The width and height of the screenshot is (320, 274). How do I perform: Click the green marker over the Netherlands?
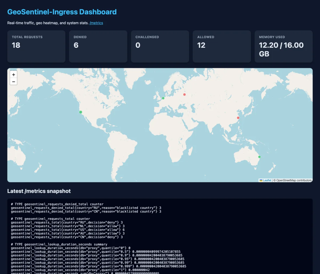point(163,98)
